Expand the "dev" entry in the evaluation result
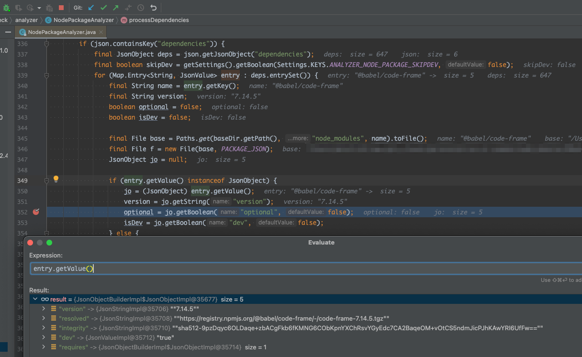This screenshot has height=357, width=582. click(43, 337)
